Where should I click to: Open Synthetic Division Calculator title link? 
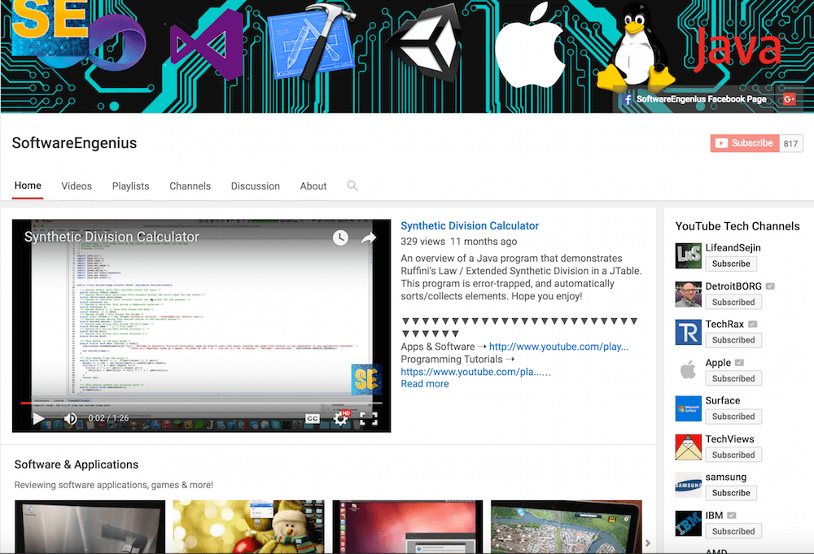click(470, 225)
